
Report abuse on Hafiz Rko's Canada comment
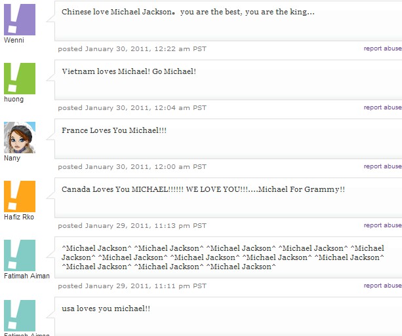click(x=382, y=225)
